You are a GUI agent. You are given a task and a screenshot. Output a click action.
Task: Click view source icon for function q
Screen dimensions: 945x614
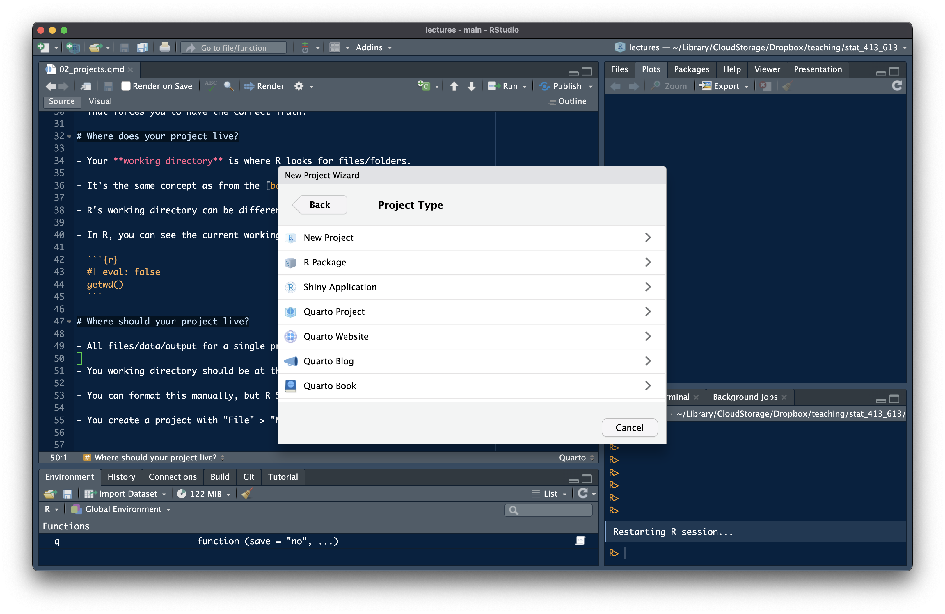[x=580, y=541]
